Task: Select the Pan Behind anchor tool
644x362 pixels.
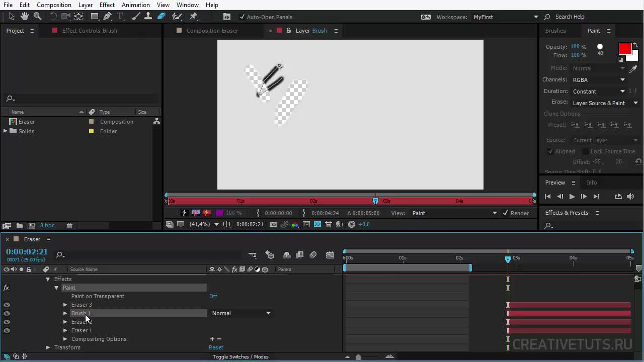Action: 78,17
